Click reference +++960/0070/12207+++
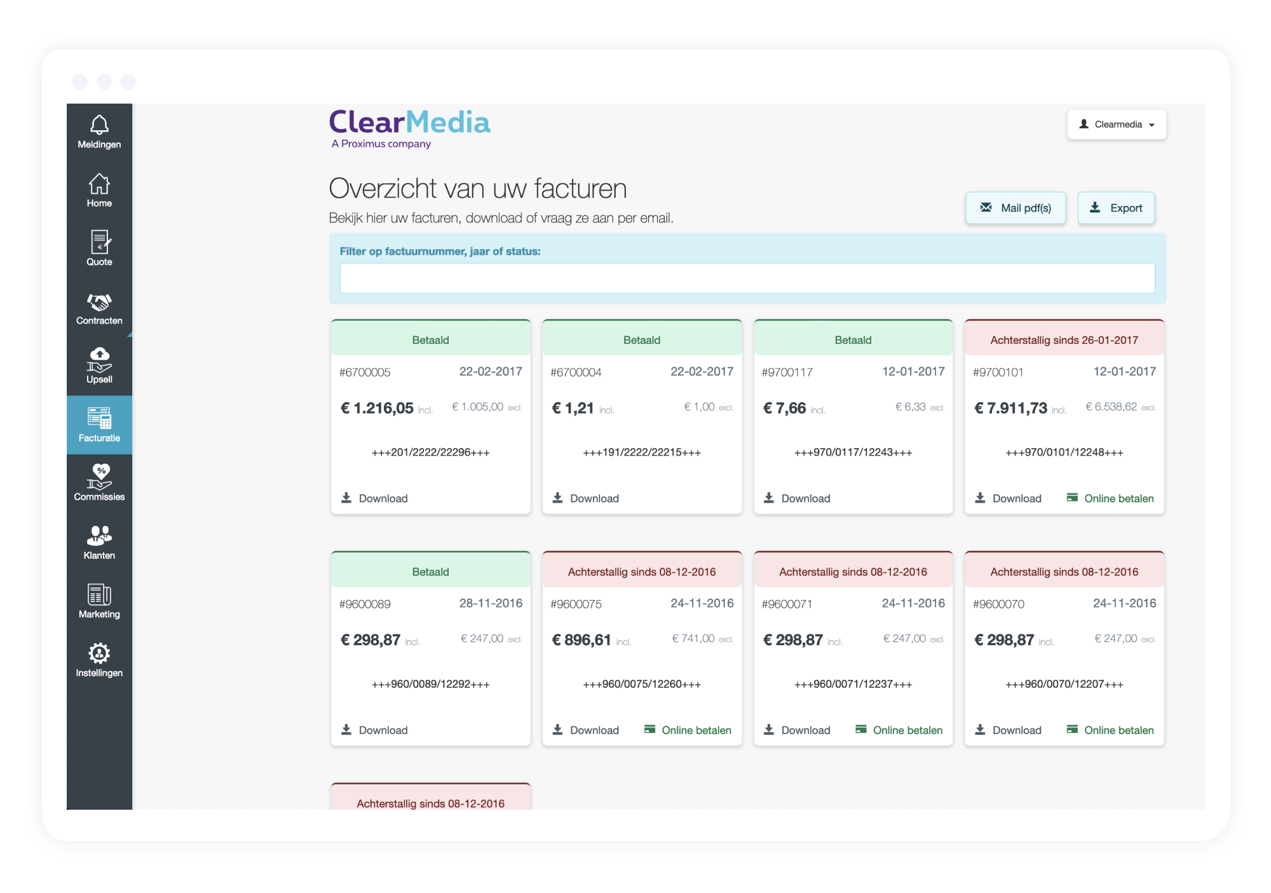This screenshot has width=1271, height=893. [1064, 685]
